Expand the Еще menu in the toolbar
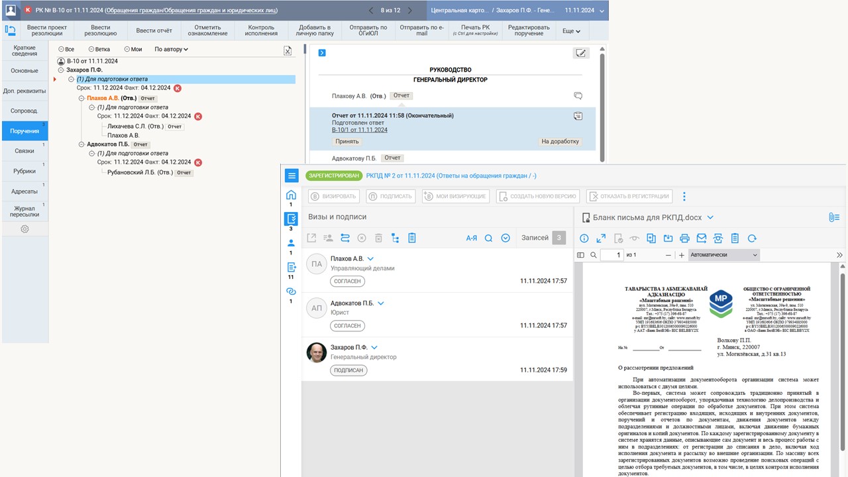This screenshot has height=477, width=848. 571,31
